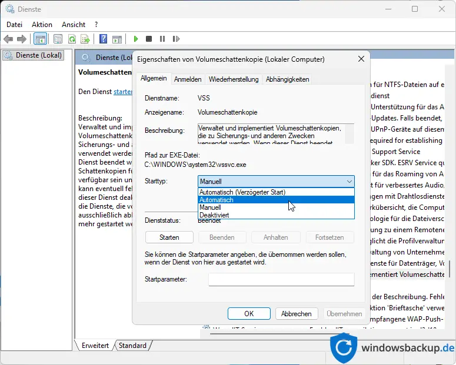This screenshot has height=365, width=456.
Task: Export list using the toolbar icon
Action: tap(85, 39)
